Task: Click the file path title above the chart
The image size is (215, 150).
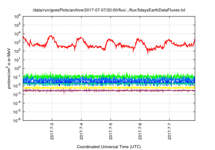Action: (109, 10)
